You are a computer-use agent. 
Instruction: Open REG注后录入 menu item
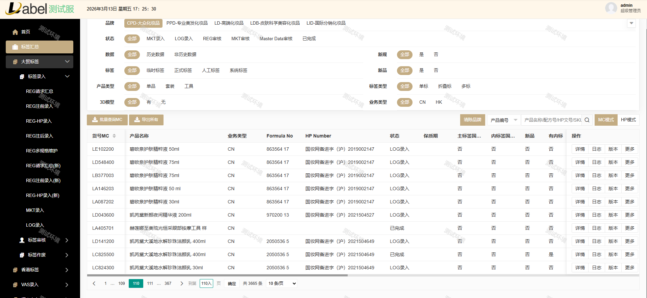click(40, 136)
